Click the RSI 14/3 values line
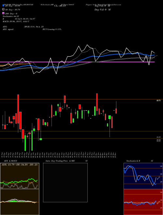The height and width of the screenshot is (215, 163). tap(19, 19)
